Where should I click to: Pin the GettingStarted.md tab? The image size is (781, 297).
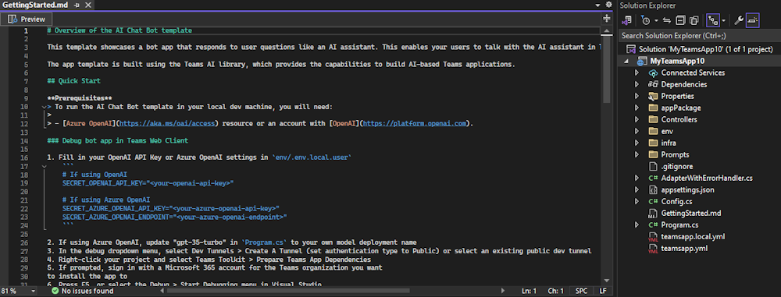point(77,5)
